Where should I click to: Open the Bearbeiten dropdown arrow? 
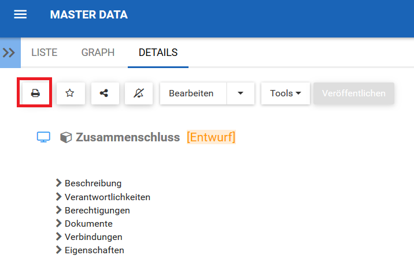tap(241, 93)
